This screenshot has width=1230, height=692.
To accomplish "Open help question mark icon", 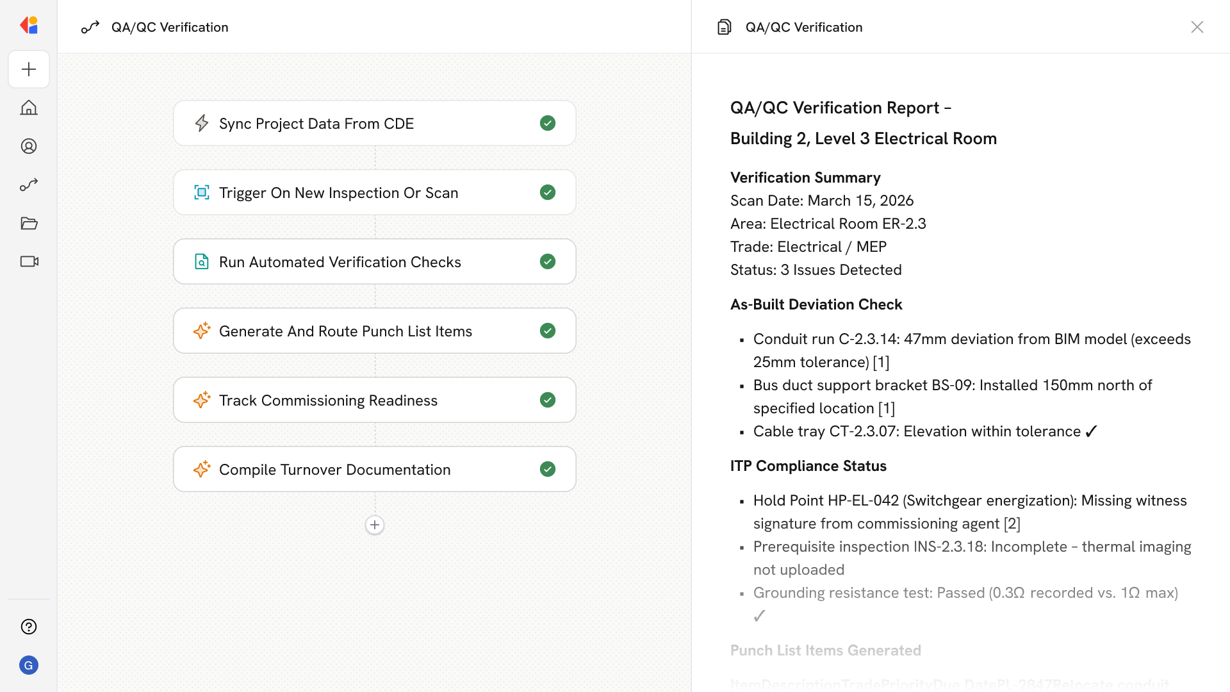I will point(29,627).
